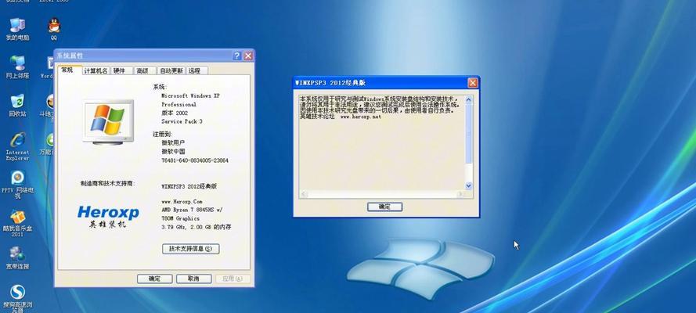696x313 pixels.
Task: Click the www.Heroxp.Com text in 系统属性
Action: tap(182, 201)
